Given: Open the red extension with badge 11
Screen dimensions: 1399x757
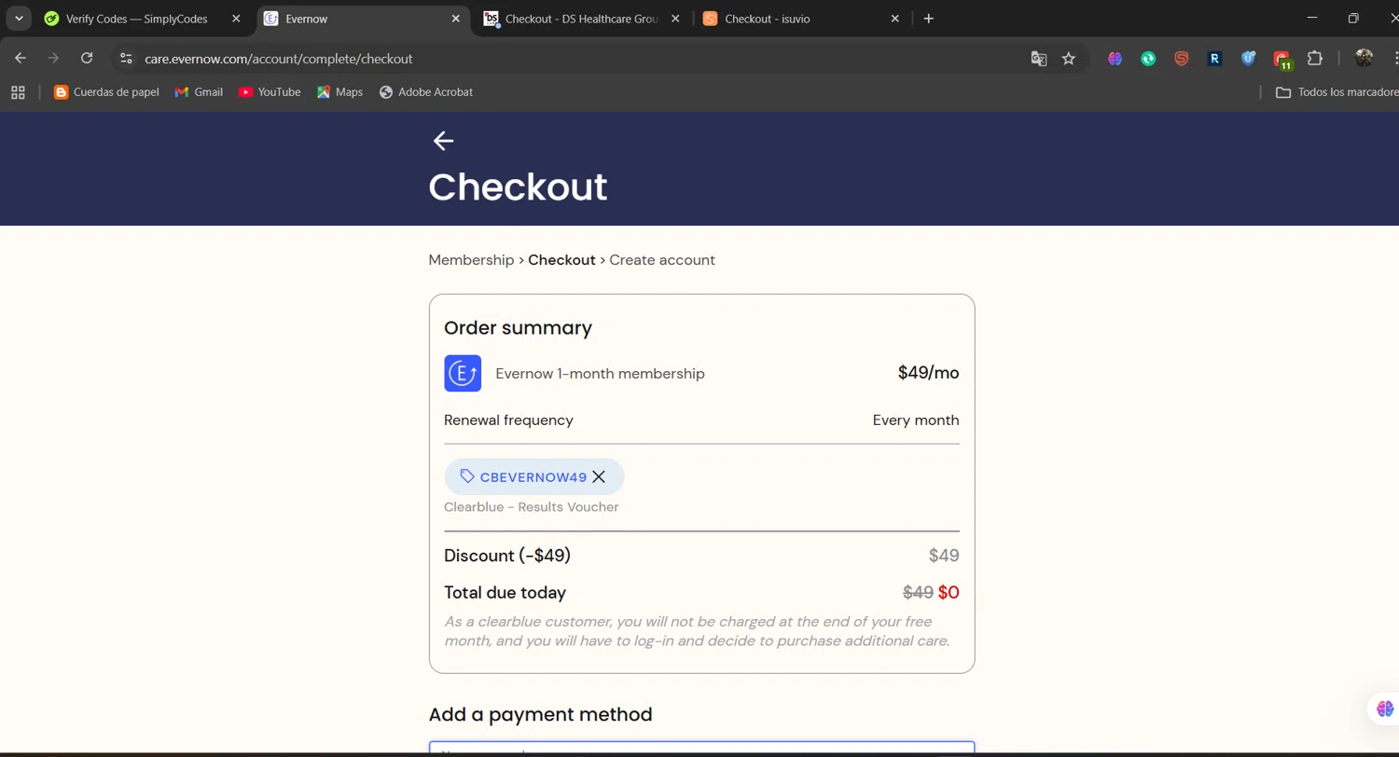Looking at the screenshot, I should pyautogui.click(x=1282, y=60).
